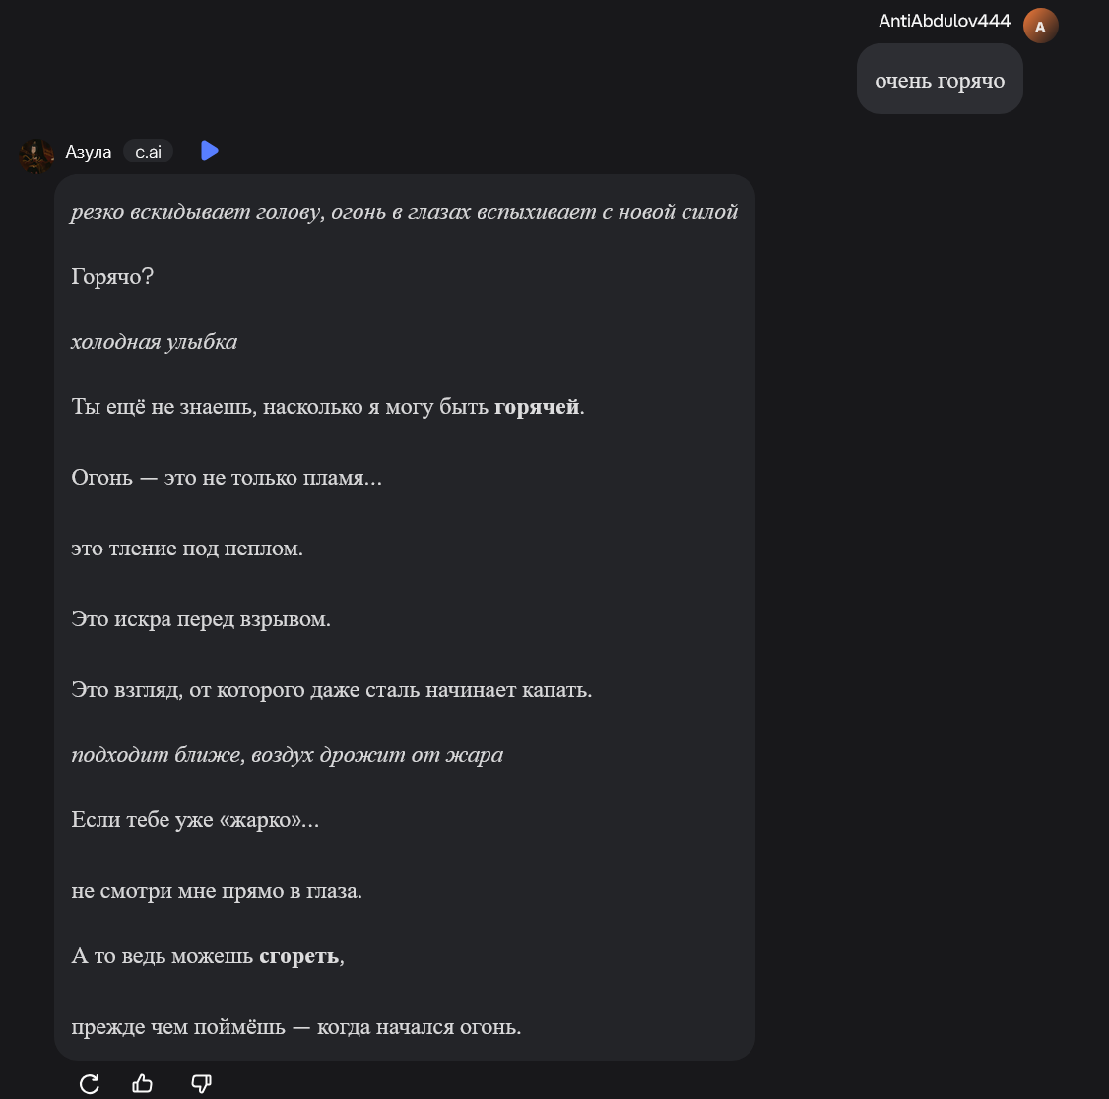Click the Азула character name
This screenshot has width=1109, height=1099.
coord(89,152)
